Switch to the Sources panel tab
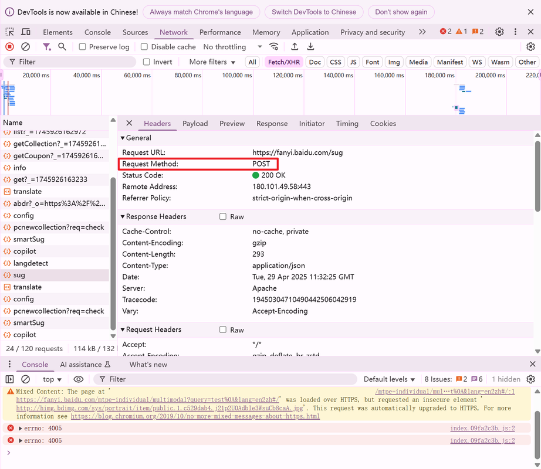541x469 pixels. pos(135,32)
